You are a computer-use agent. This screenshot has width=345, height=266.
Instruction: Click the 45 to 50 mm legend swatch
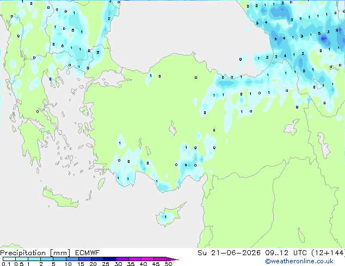[160, 259]
